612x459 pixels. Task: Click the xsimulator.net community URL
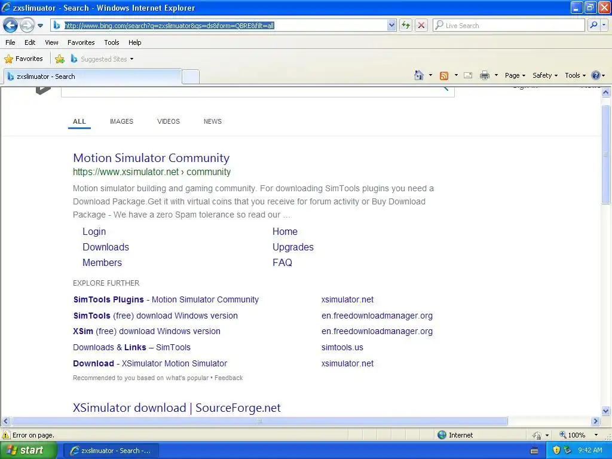[x=152, y=172]
